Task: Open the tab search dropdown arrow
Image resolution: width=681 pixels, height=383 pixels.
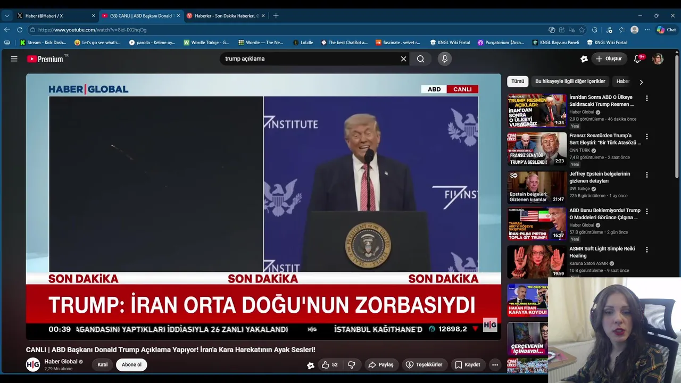Action: pyautogui.click(x=7, y=16)
